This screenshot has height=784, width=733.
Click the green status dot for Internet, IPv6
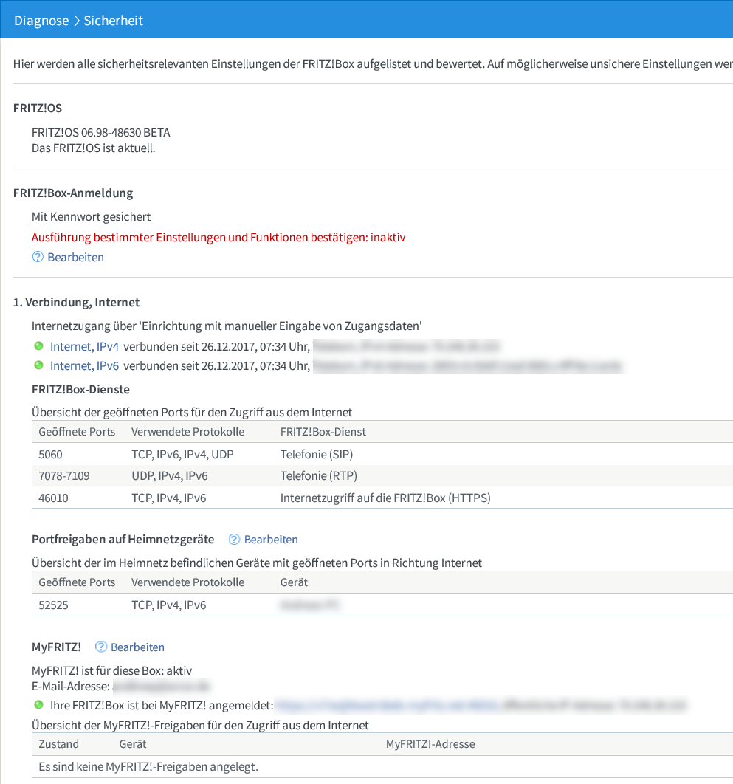(38, 365)
